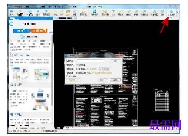This screenshot has width=188, height=136.
Task: Switch to the 模型 model tab
Action: [59, 128]
